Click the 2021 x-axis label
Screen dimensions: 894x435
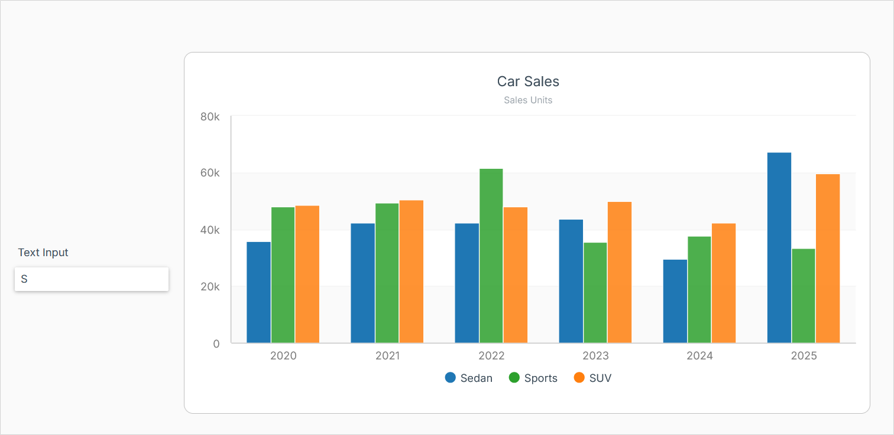tap(387, 356)
